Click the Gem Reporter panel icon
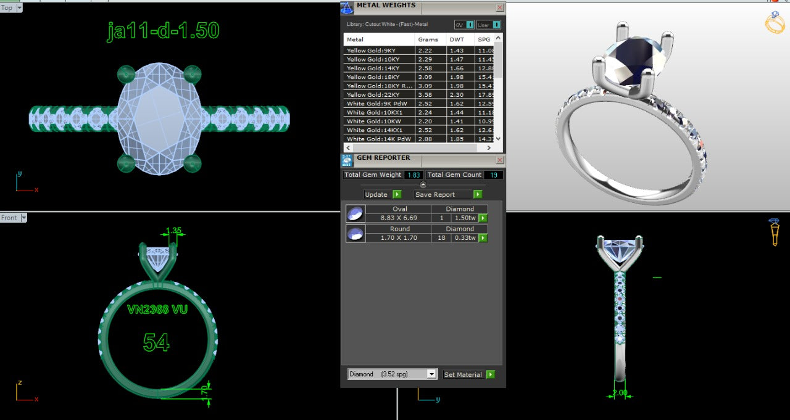 [x=347, y=161]
